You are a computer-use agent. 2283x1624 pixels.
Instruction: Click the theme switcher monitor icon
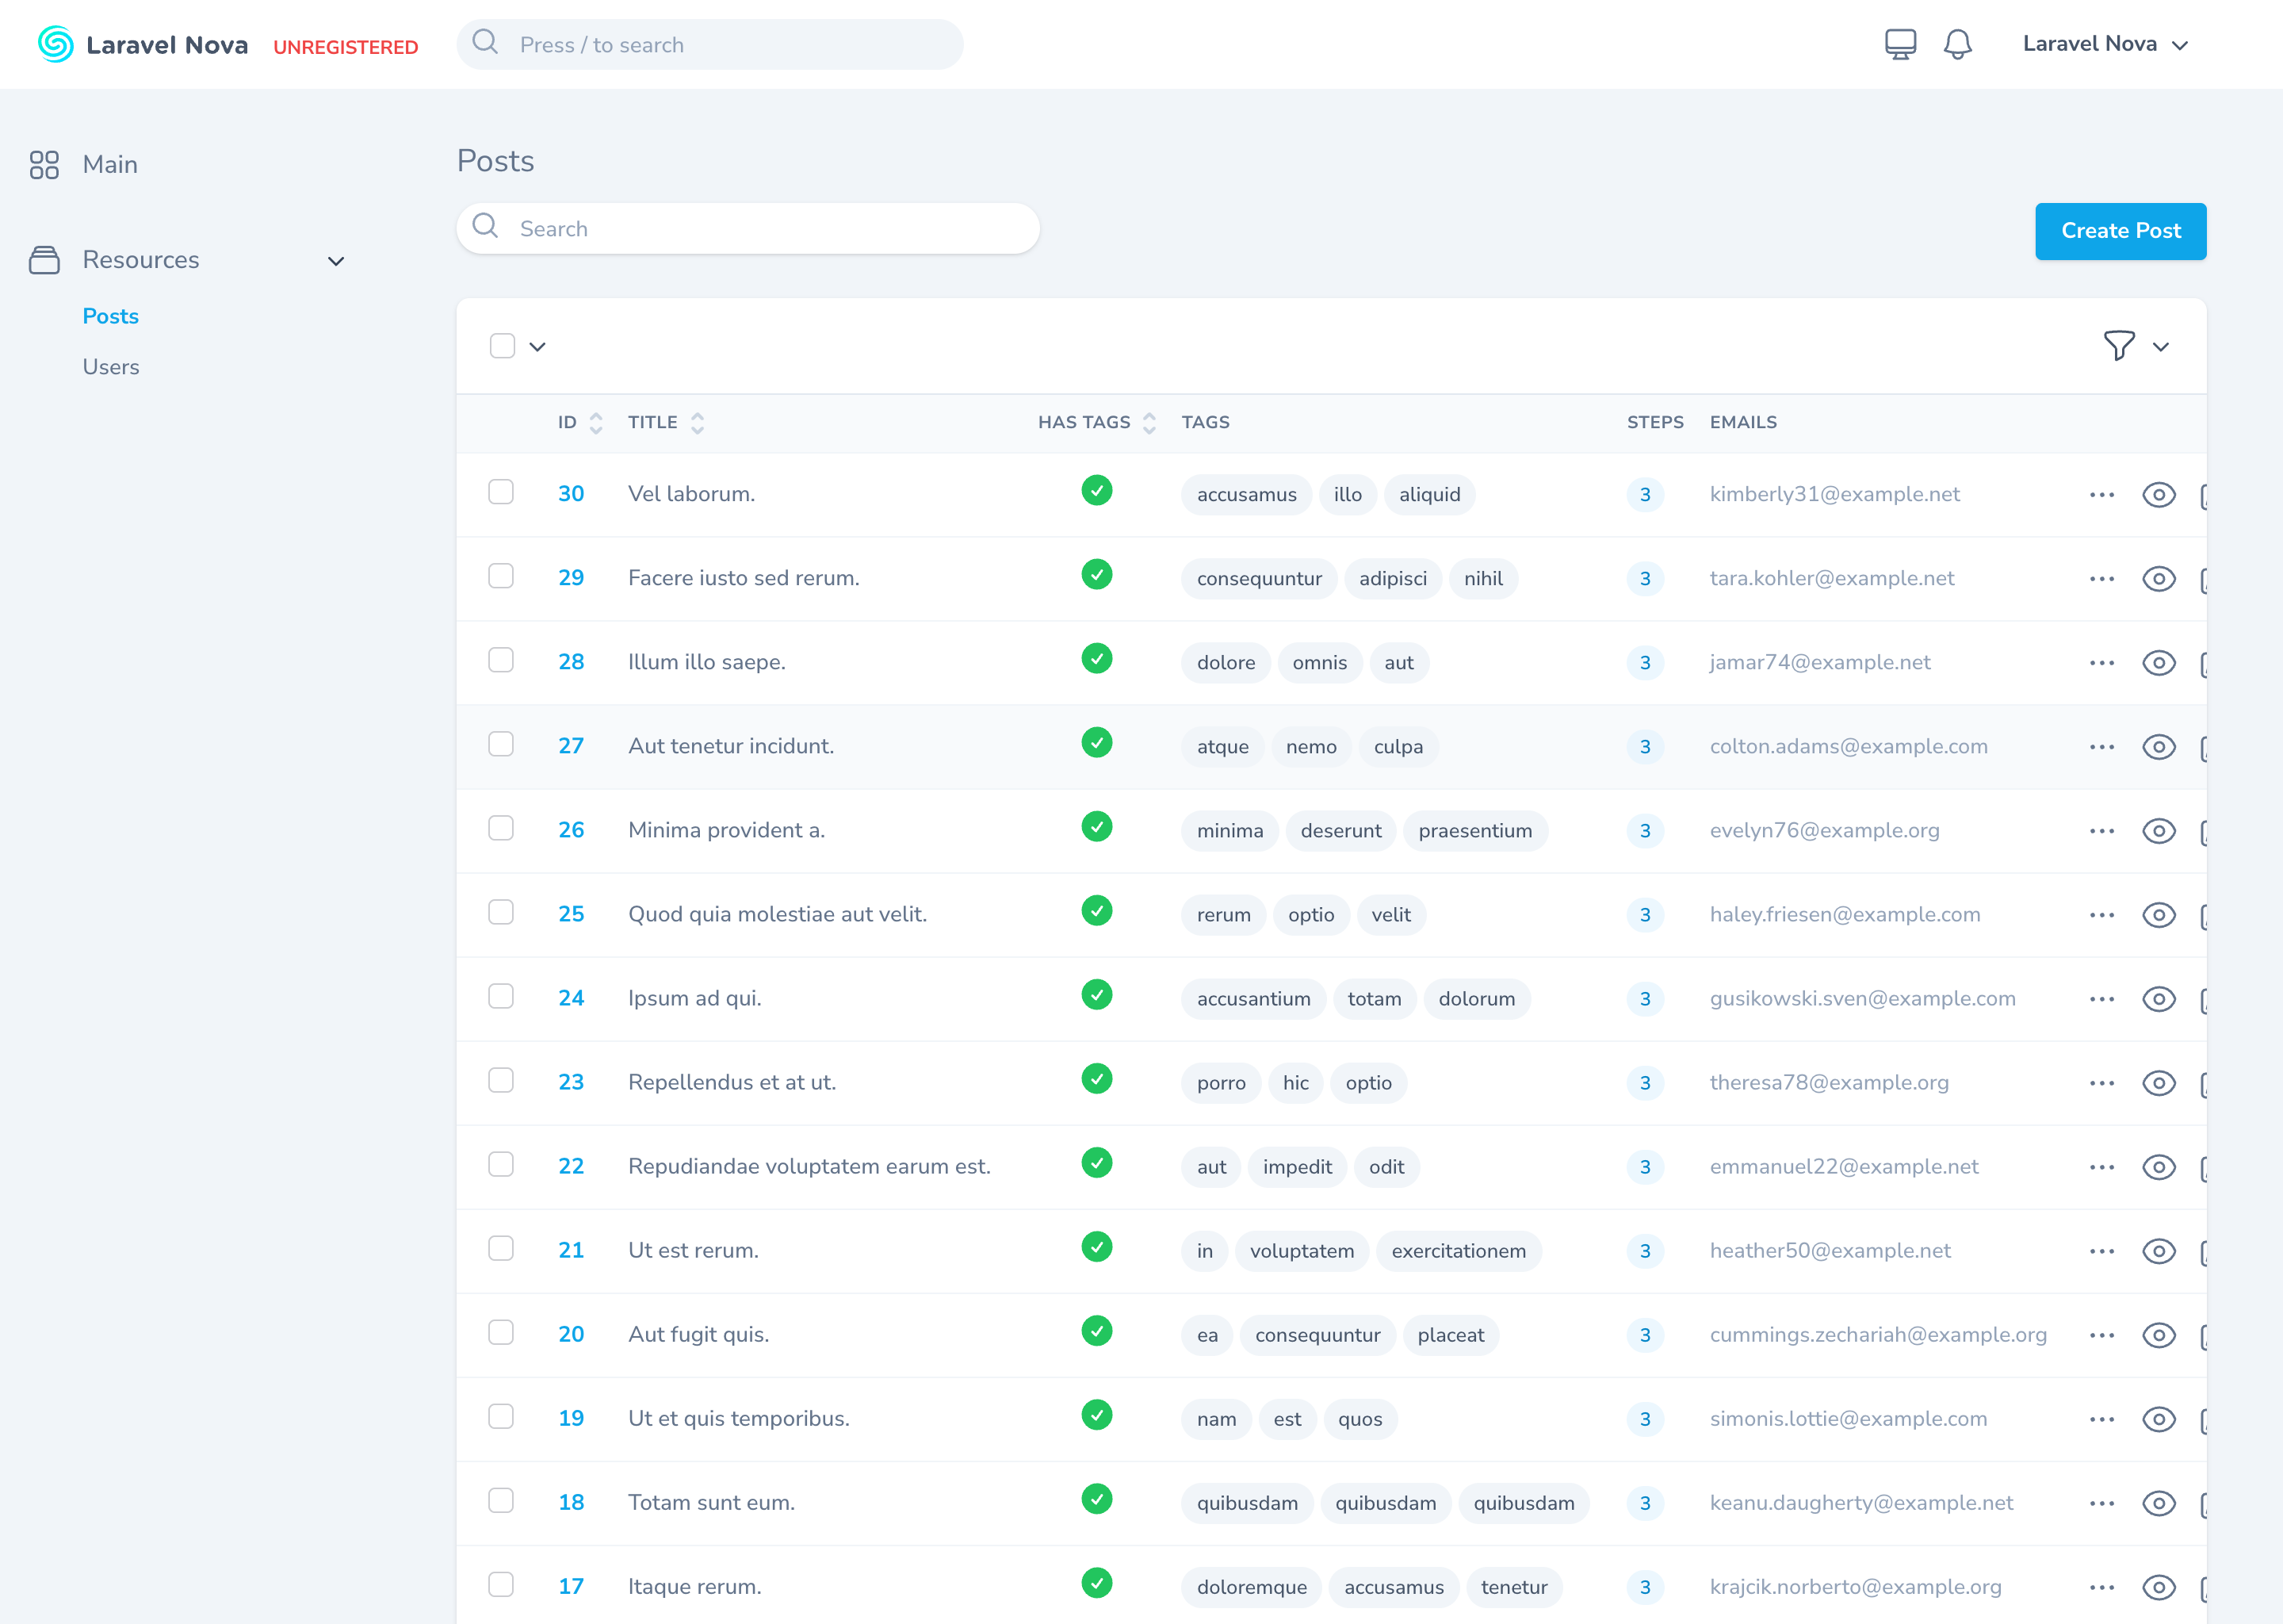(1900, 45)
